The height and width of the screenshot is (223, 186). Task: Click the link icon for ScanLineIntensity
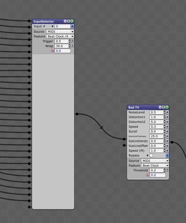167,141
